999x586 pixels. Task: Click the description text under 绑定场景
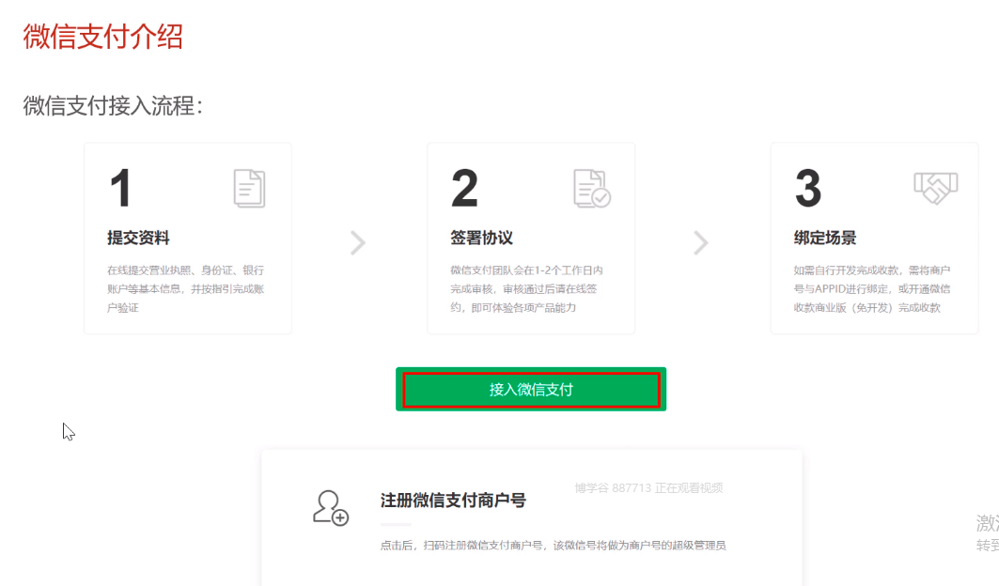pyautogui.click(x=871, y=288)
